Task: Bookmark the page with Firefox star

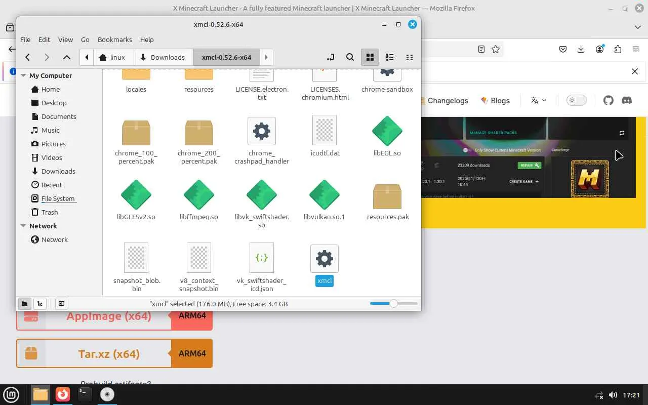Action: click(x=496, y=49)
